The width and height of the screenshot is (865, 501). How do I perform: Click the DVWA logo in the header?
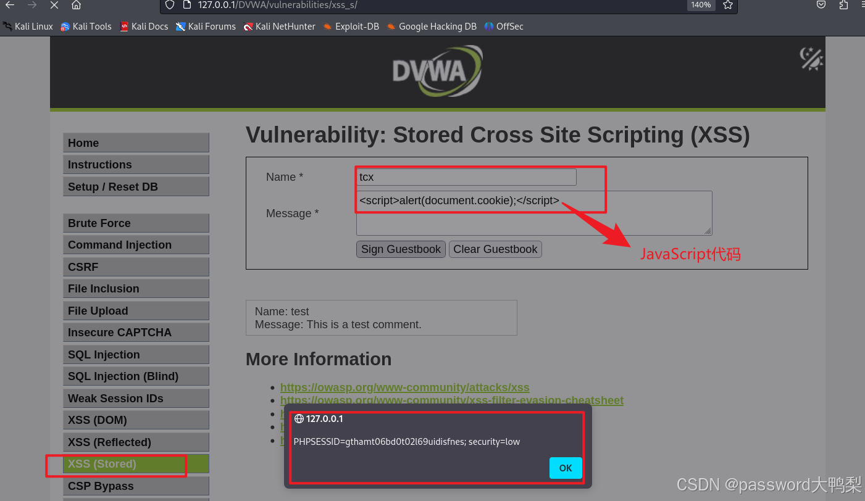point(437,71)
